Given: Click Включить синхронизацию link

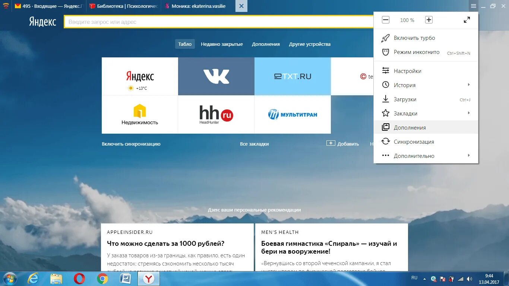Looking at the screenshot, I should pyautogui.click(x=131, y=144).
